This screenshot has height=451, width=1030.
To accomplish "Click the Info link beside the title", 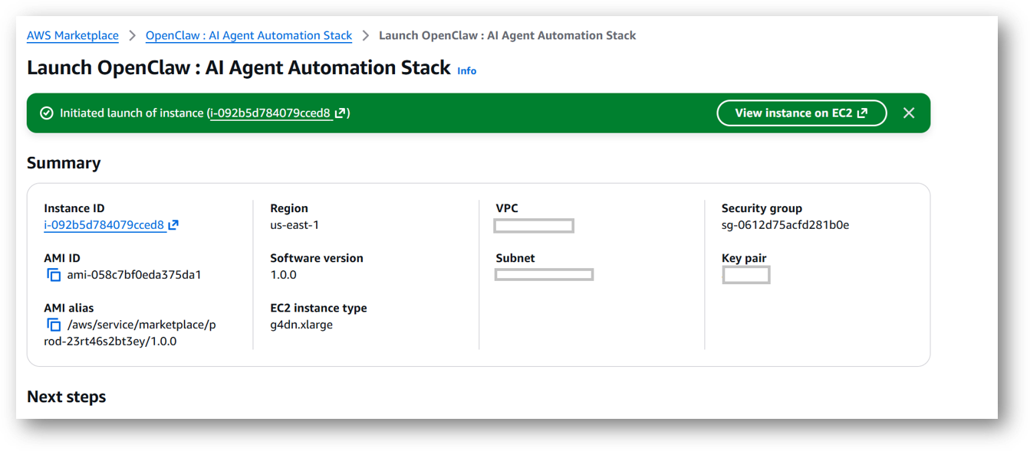I will [x=466, y=70].
